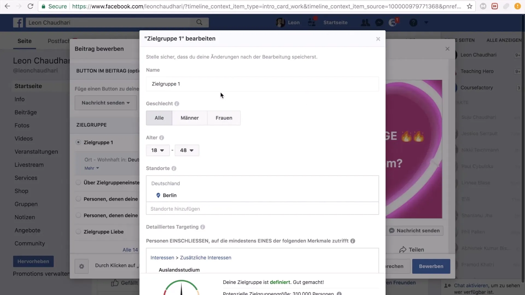This screenshot has height=295, width=525.
Task: Click the Chat aktivieren link
Action: coord(471,286)
